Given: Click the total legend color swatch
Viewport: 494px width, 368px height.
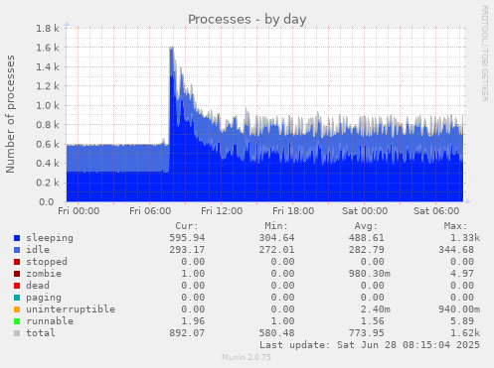Looking at the screenshot, I should pyautogui.click(x=17, y=333).
